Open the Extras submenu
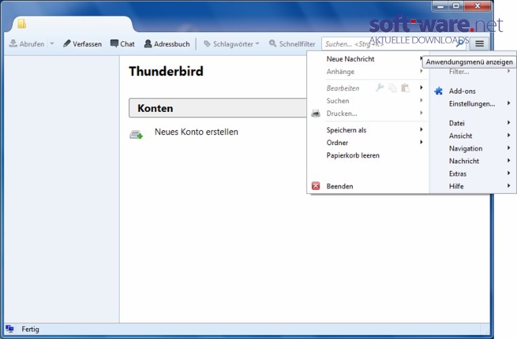This screenshot has width=517, height=339. 472,174
